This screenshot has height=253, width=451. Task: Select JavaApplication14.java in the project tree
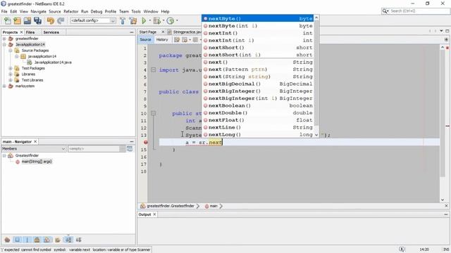click(x=53, y=63)
